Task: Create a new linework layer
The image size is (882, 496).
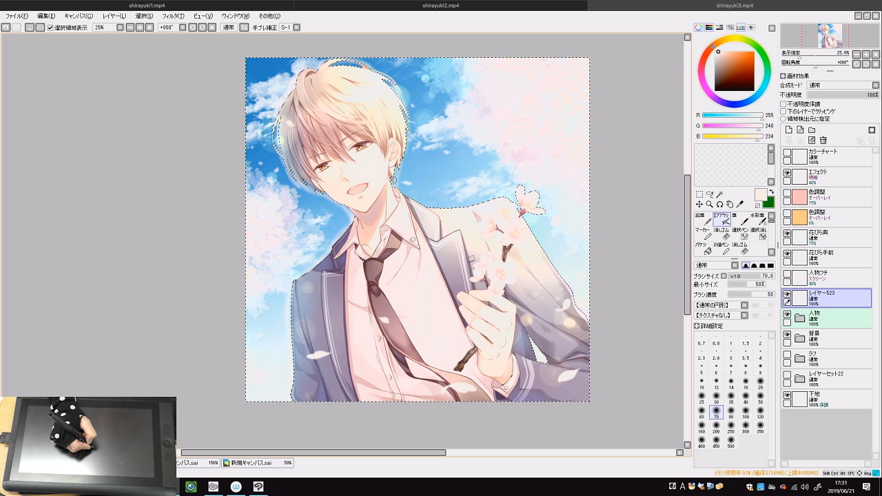Action: point(800,130)
